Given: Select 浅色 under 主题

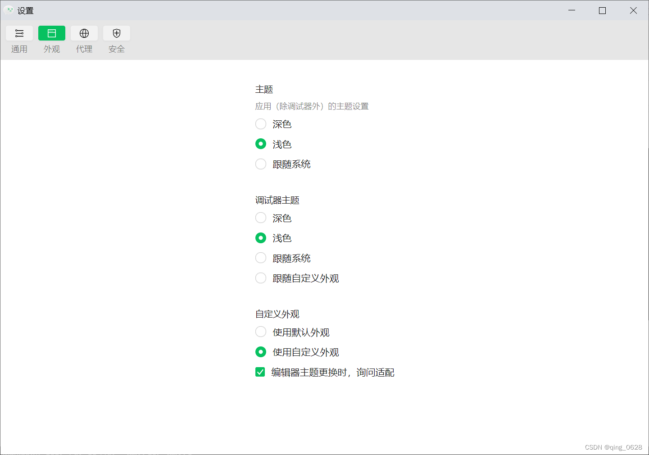Looking at the screenshot, I should click(x=261, y=144).
